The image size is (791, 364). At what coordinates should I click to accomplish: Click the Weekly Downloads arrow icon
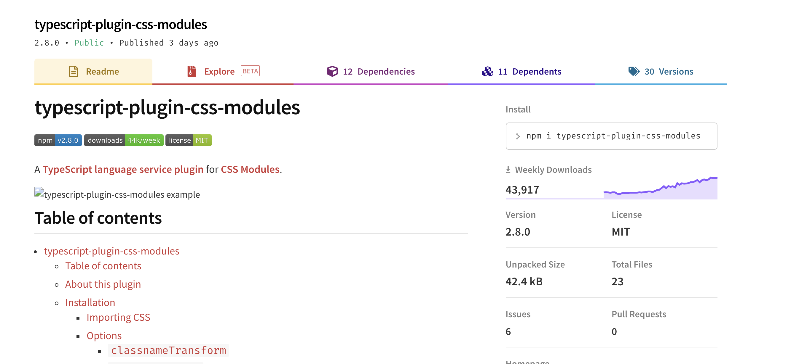[508, 170]
